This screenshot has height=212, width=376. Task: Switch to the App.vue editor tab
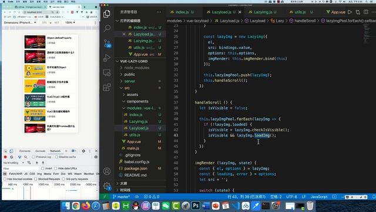335,12
